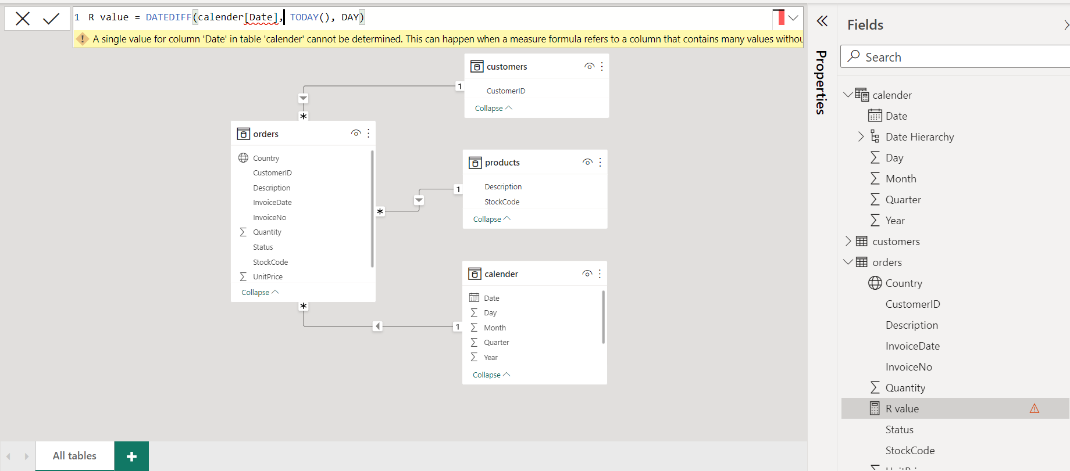This screenshot has width=1070, height=471.
Task: Select orders-customers relationship direction arrow
Action: 304,98
